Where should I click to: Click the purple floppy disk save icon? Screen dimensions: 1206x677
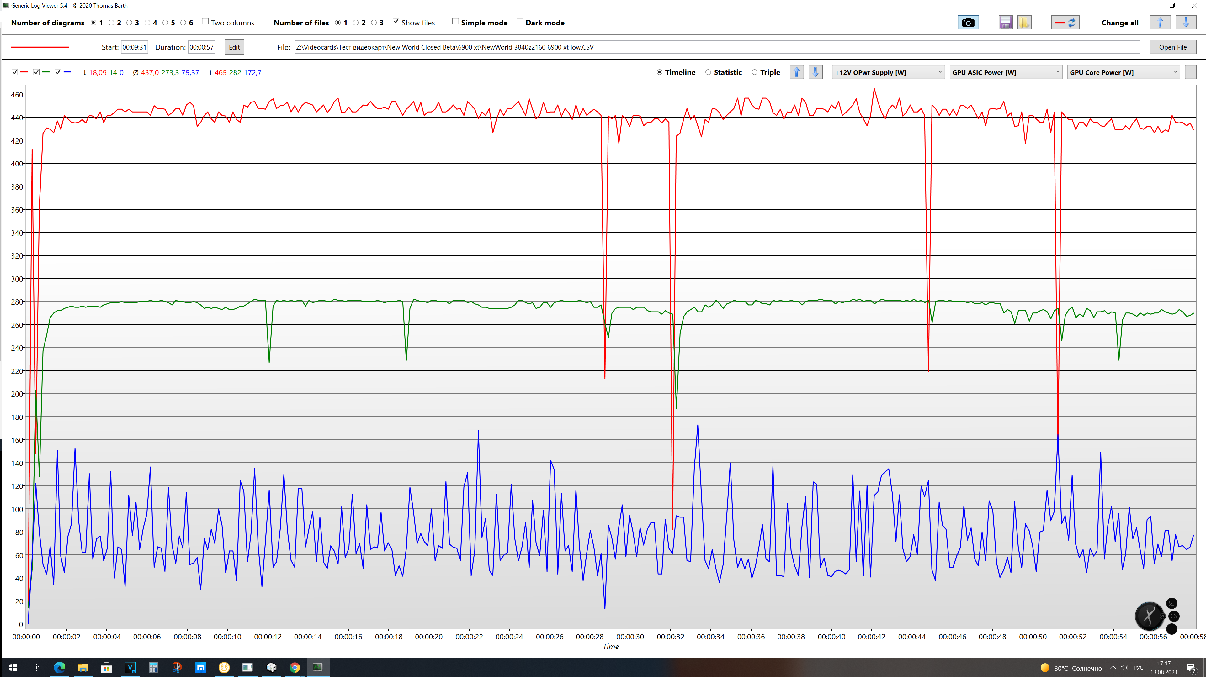tap(1005, 23)
